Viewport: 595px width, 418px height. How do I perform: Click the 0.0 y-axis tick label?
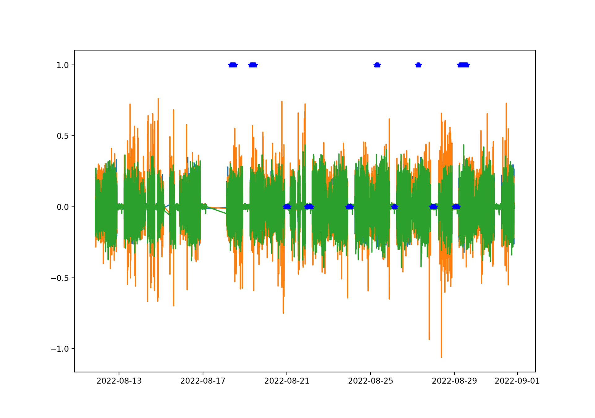pos(63,207)
